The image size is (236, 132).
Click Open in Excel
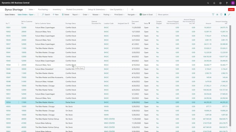tap(146, 15)
